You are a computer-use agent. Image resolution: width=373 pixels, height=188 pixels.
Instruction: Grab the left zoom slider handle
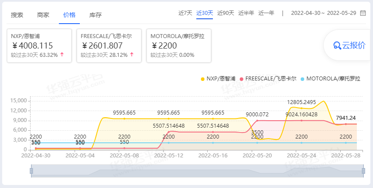(31, 171)
